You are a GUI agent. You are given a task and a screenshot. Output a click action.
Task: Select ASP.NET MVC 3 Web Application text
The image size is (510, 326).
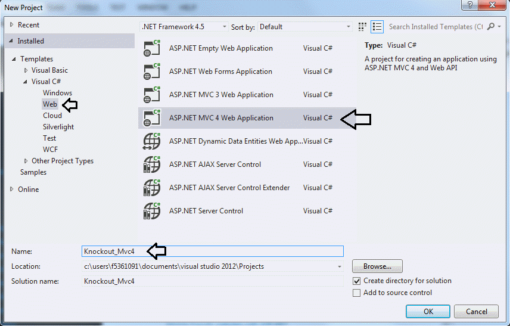coord(221,95)
